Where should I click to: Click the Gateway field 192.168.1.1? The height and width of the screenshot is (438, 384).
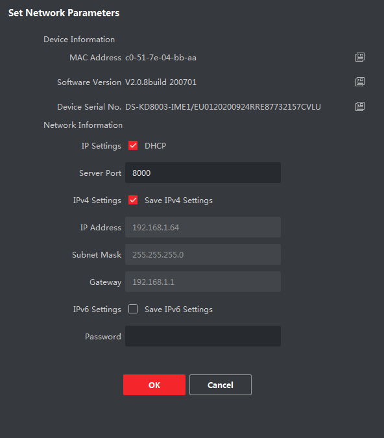tap(203, 282)
